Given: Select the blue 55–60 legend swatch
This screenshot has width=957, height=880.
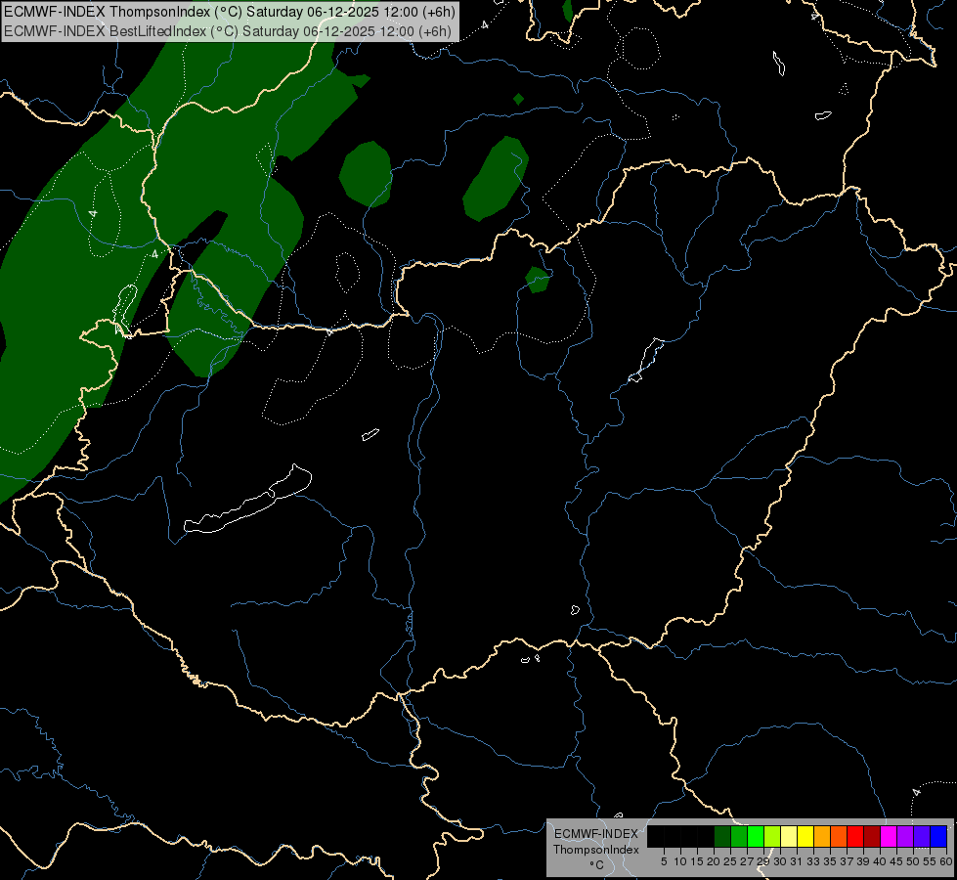Looking at the screenshot, I should pos(938,836).
